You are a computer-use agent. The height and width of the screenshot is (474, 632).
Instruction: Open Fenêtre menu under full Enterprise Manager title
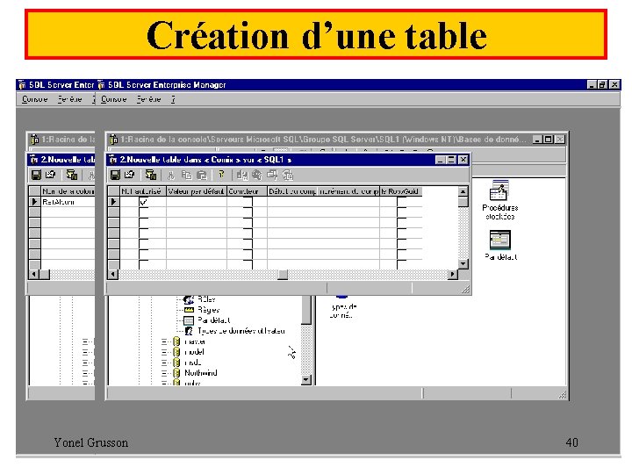148,99
